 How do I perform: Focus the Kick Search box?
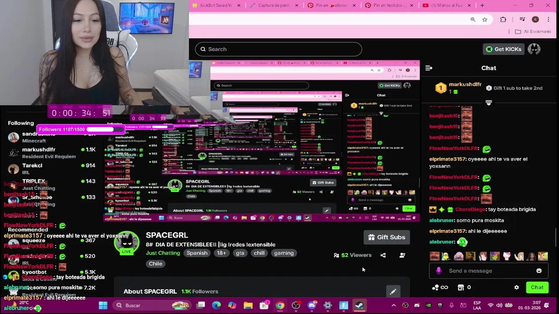click(279, 49)
